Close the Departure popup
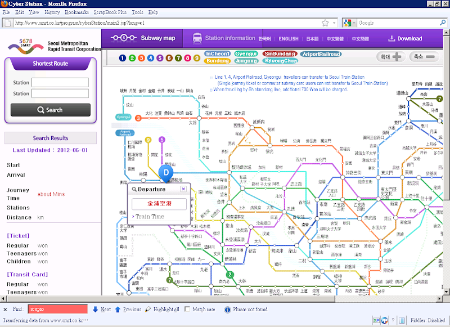This screenshot has height=327, width=450. (183, 189)
